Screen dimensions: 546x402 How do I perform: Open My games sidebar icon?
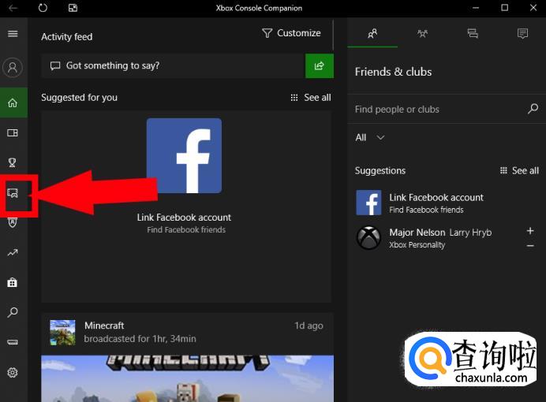tap(13, 133)
